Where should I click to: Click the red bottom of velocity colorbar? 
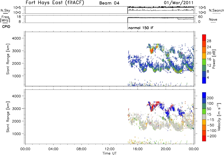204,138
